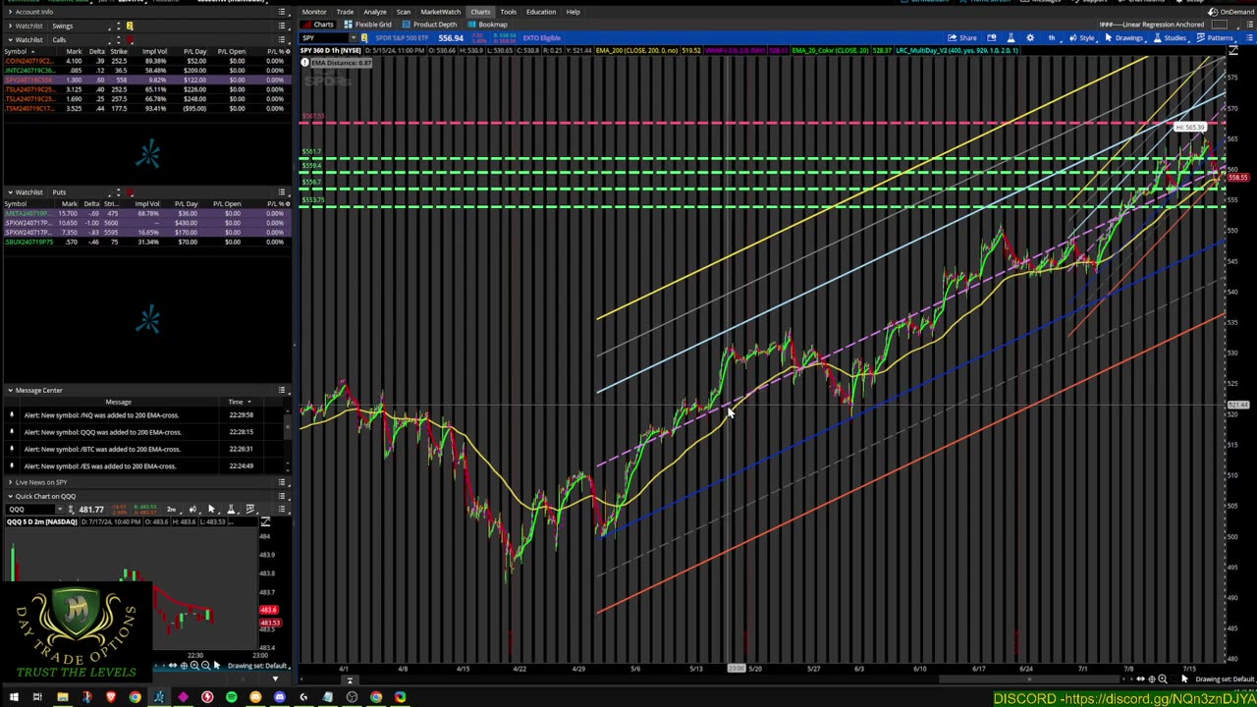The image size is (1257, 707).
Task: Select /NQ 200 EMA-cross alert message
Action: click(145, 414)
